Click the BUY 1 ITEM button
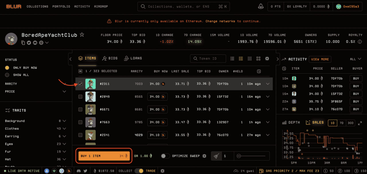Viewport: 367px width, 174px height. 104,156
